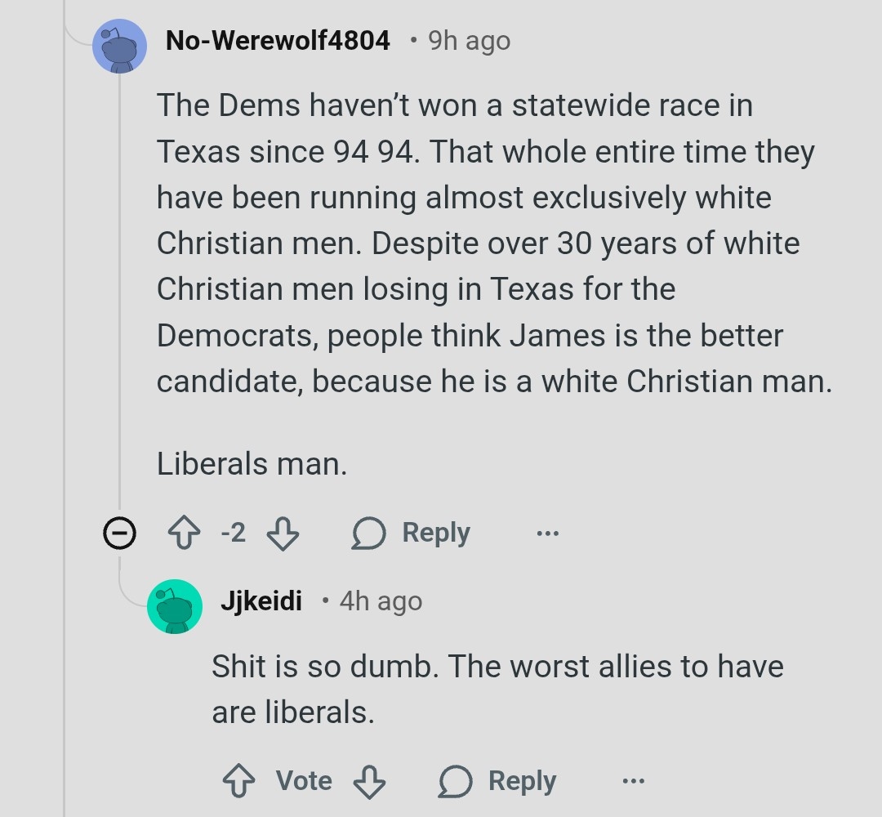The width and height of the screenshot is (882, 817).
Task: Open more options for Jjkeidi's reply
Action: coord(633,781)
